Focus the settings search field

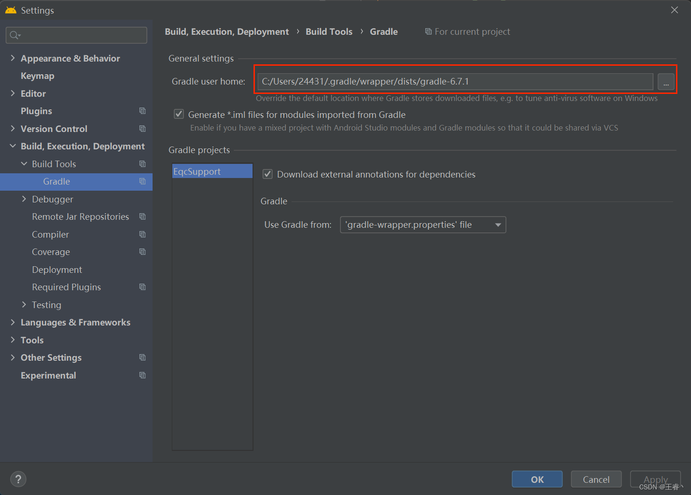[x=77, y=35]
